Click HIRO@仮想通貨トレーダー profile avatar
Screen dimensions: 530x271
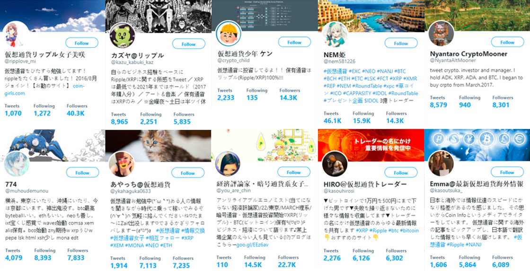click(x=335, y=164)
